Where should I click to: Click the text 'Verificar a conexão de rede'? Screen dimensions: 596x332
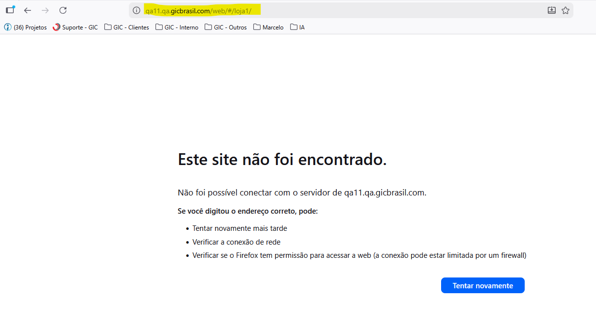pyautogui.click(x=237, y=242)
